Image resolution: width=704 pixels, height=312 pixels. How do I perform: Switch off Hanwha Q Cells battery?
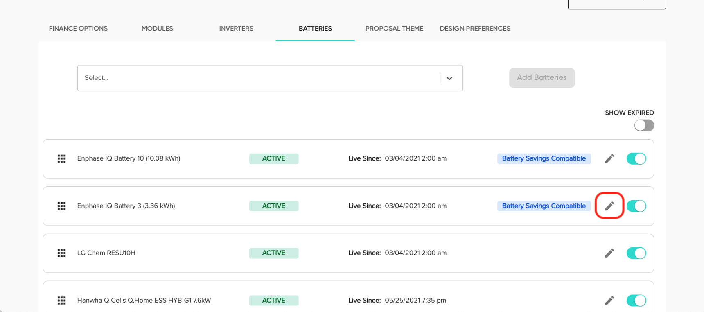click(636, 301)
